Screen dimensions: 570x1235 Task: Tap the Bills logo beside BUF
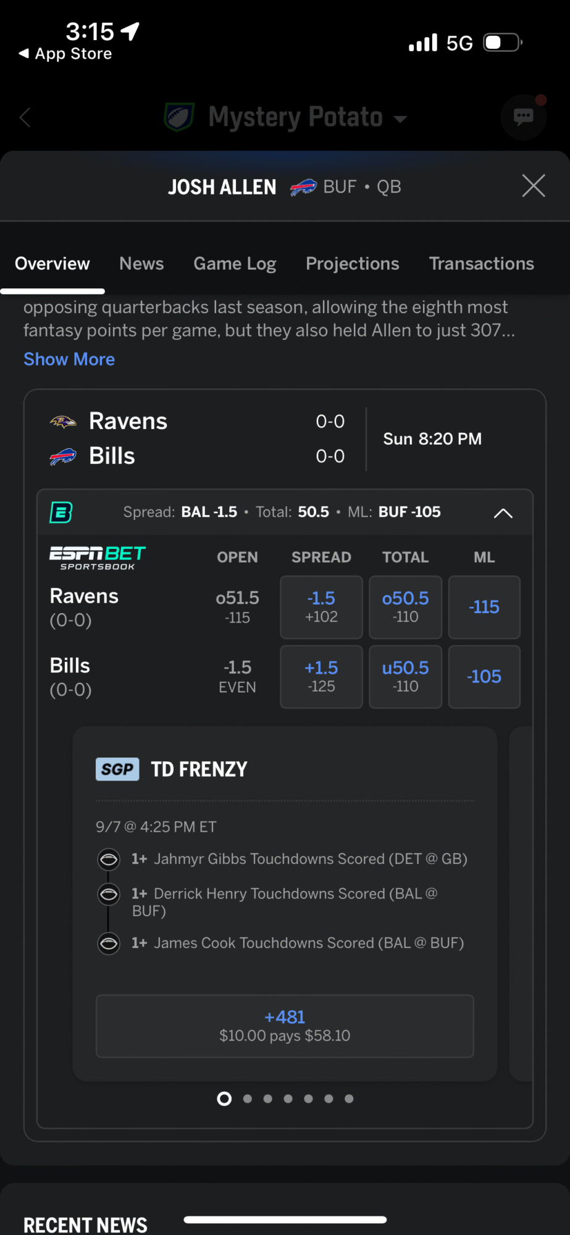click(x=303, y=186)
